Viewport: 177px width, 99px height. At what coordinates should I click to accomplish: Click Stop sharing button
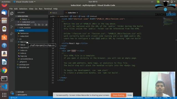(118, 95)
